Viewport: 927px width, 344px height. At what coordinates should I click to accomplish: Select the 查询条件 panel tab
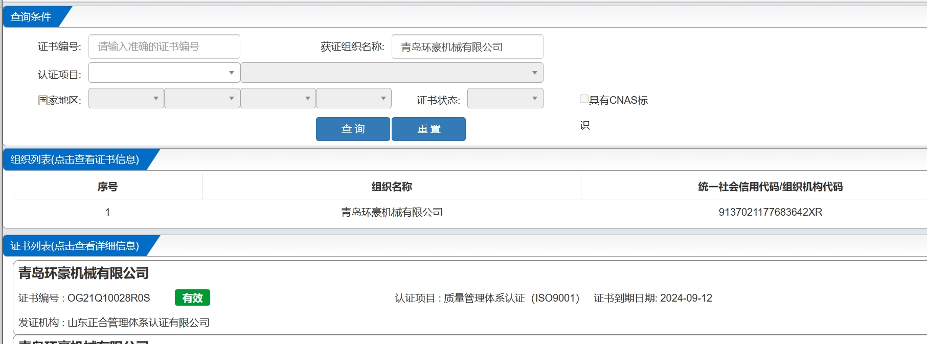(x=31, y=17)
